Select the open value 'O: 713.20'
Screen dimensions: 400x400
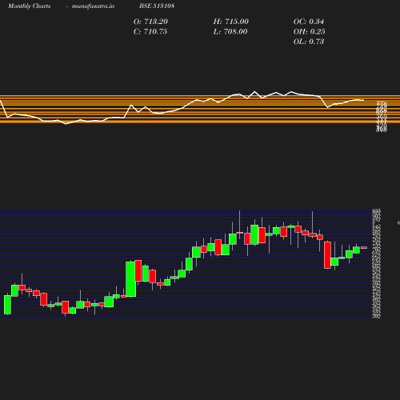click(150, 22)
